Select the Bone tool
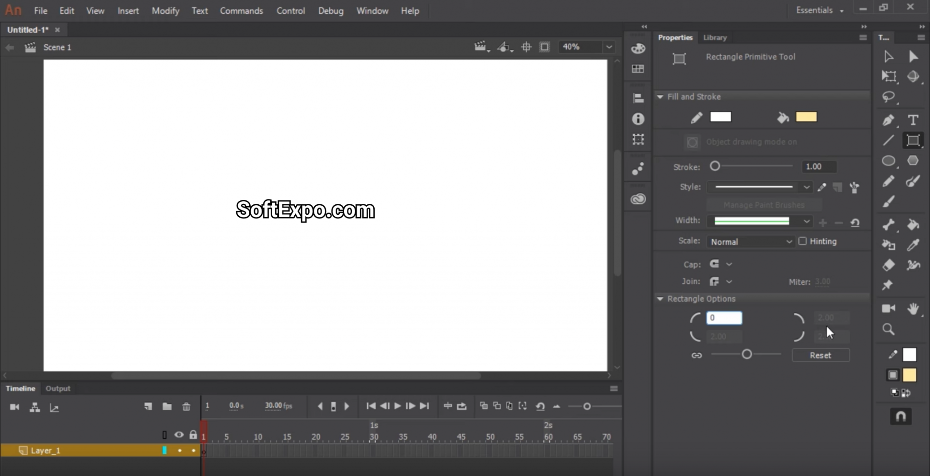 pos(889,224)
